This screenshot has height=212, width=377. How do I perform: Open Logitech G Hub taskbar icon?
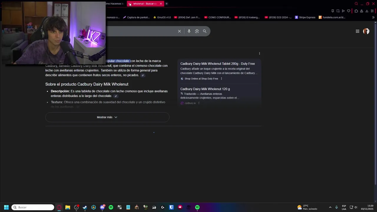(x=163, y=207)
